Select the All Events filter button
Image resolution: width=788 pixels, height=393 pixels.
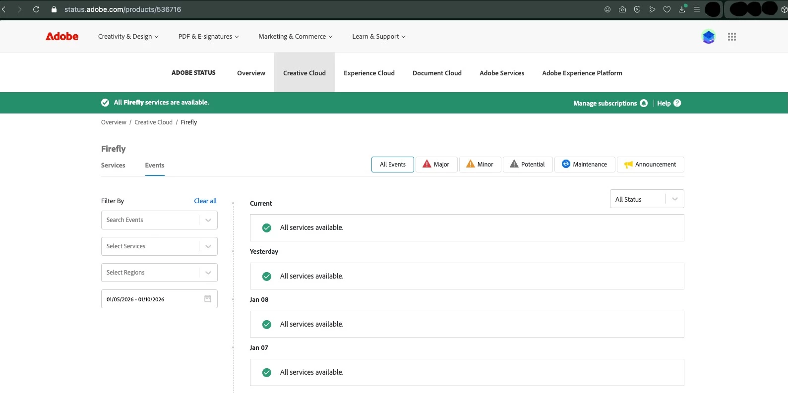(x=393, y=165)
